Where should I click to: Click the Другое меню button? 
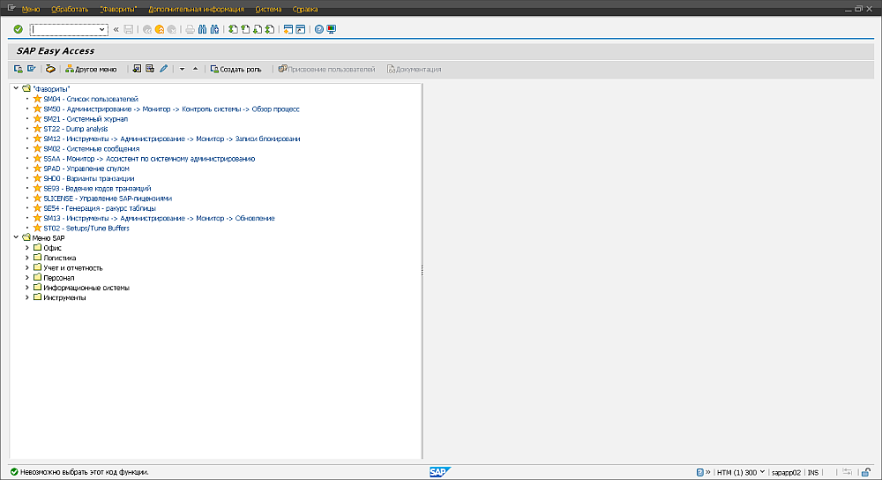91,69
